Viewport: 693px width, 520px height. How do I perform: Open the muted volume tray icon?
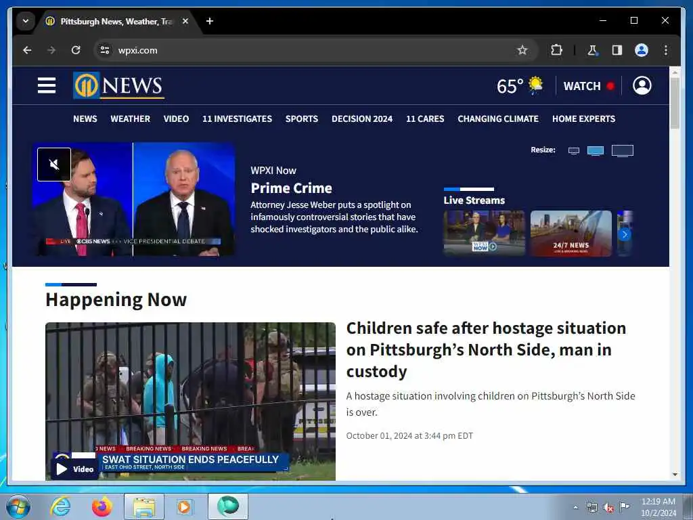pyautogui.click(x=608, y=507)
